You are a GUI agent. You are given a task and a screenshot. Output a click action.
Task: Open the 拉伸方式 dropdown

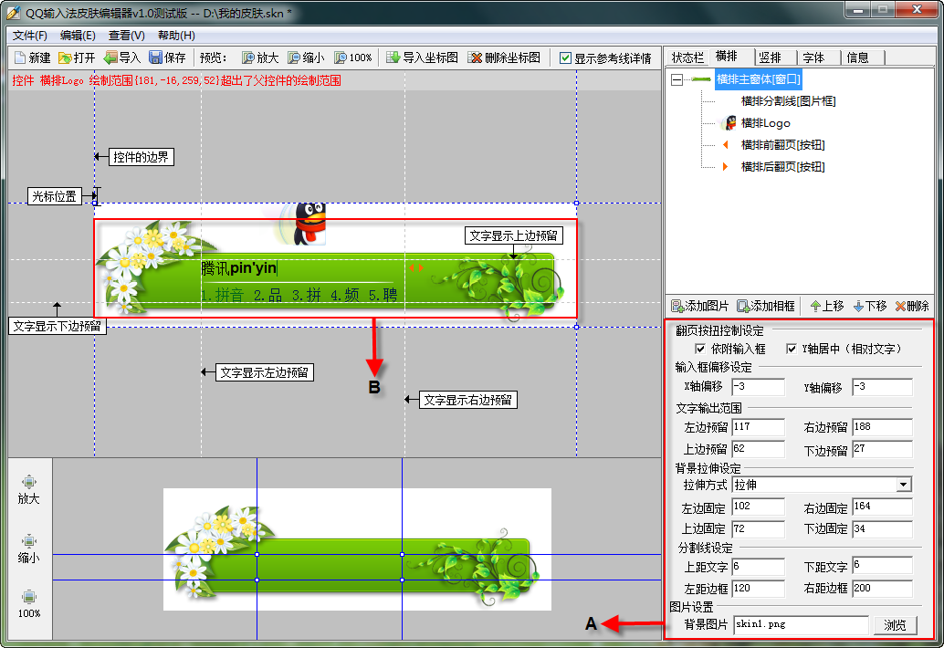903,485
